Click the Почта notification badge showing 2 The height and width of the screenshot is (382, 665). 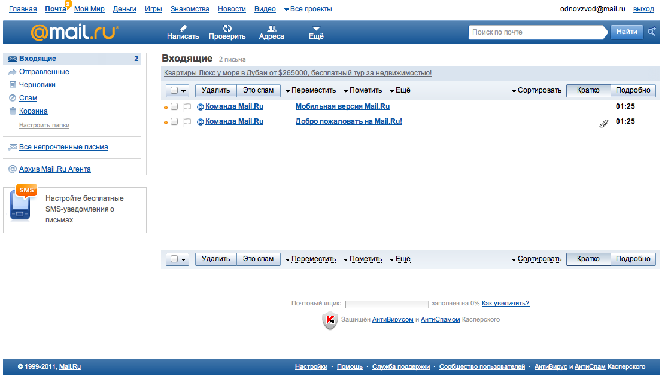coord(68,4)
